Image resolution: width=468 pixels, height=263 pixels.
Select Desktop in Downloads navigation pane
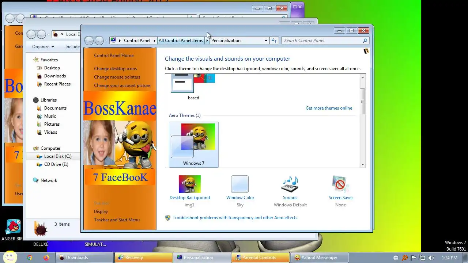click(52, 68)
